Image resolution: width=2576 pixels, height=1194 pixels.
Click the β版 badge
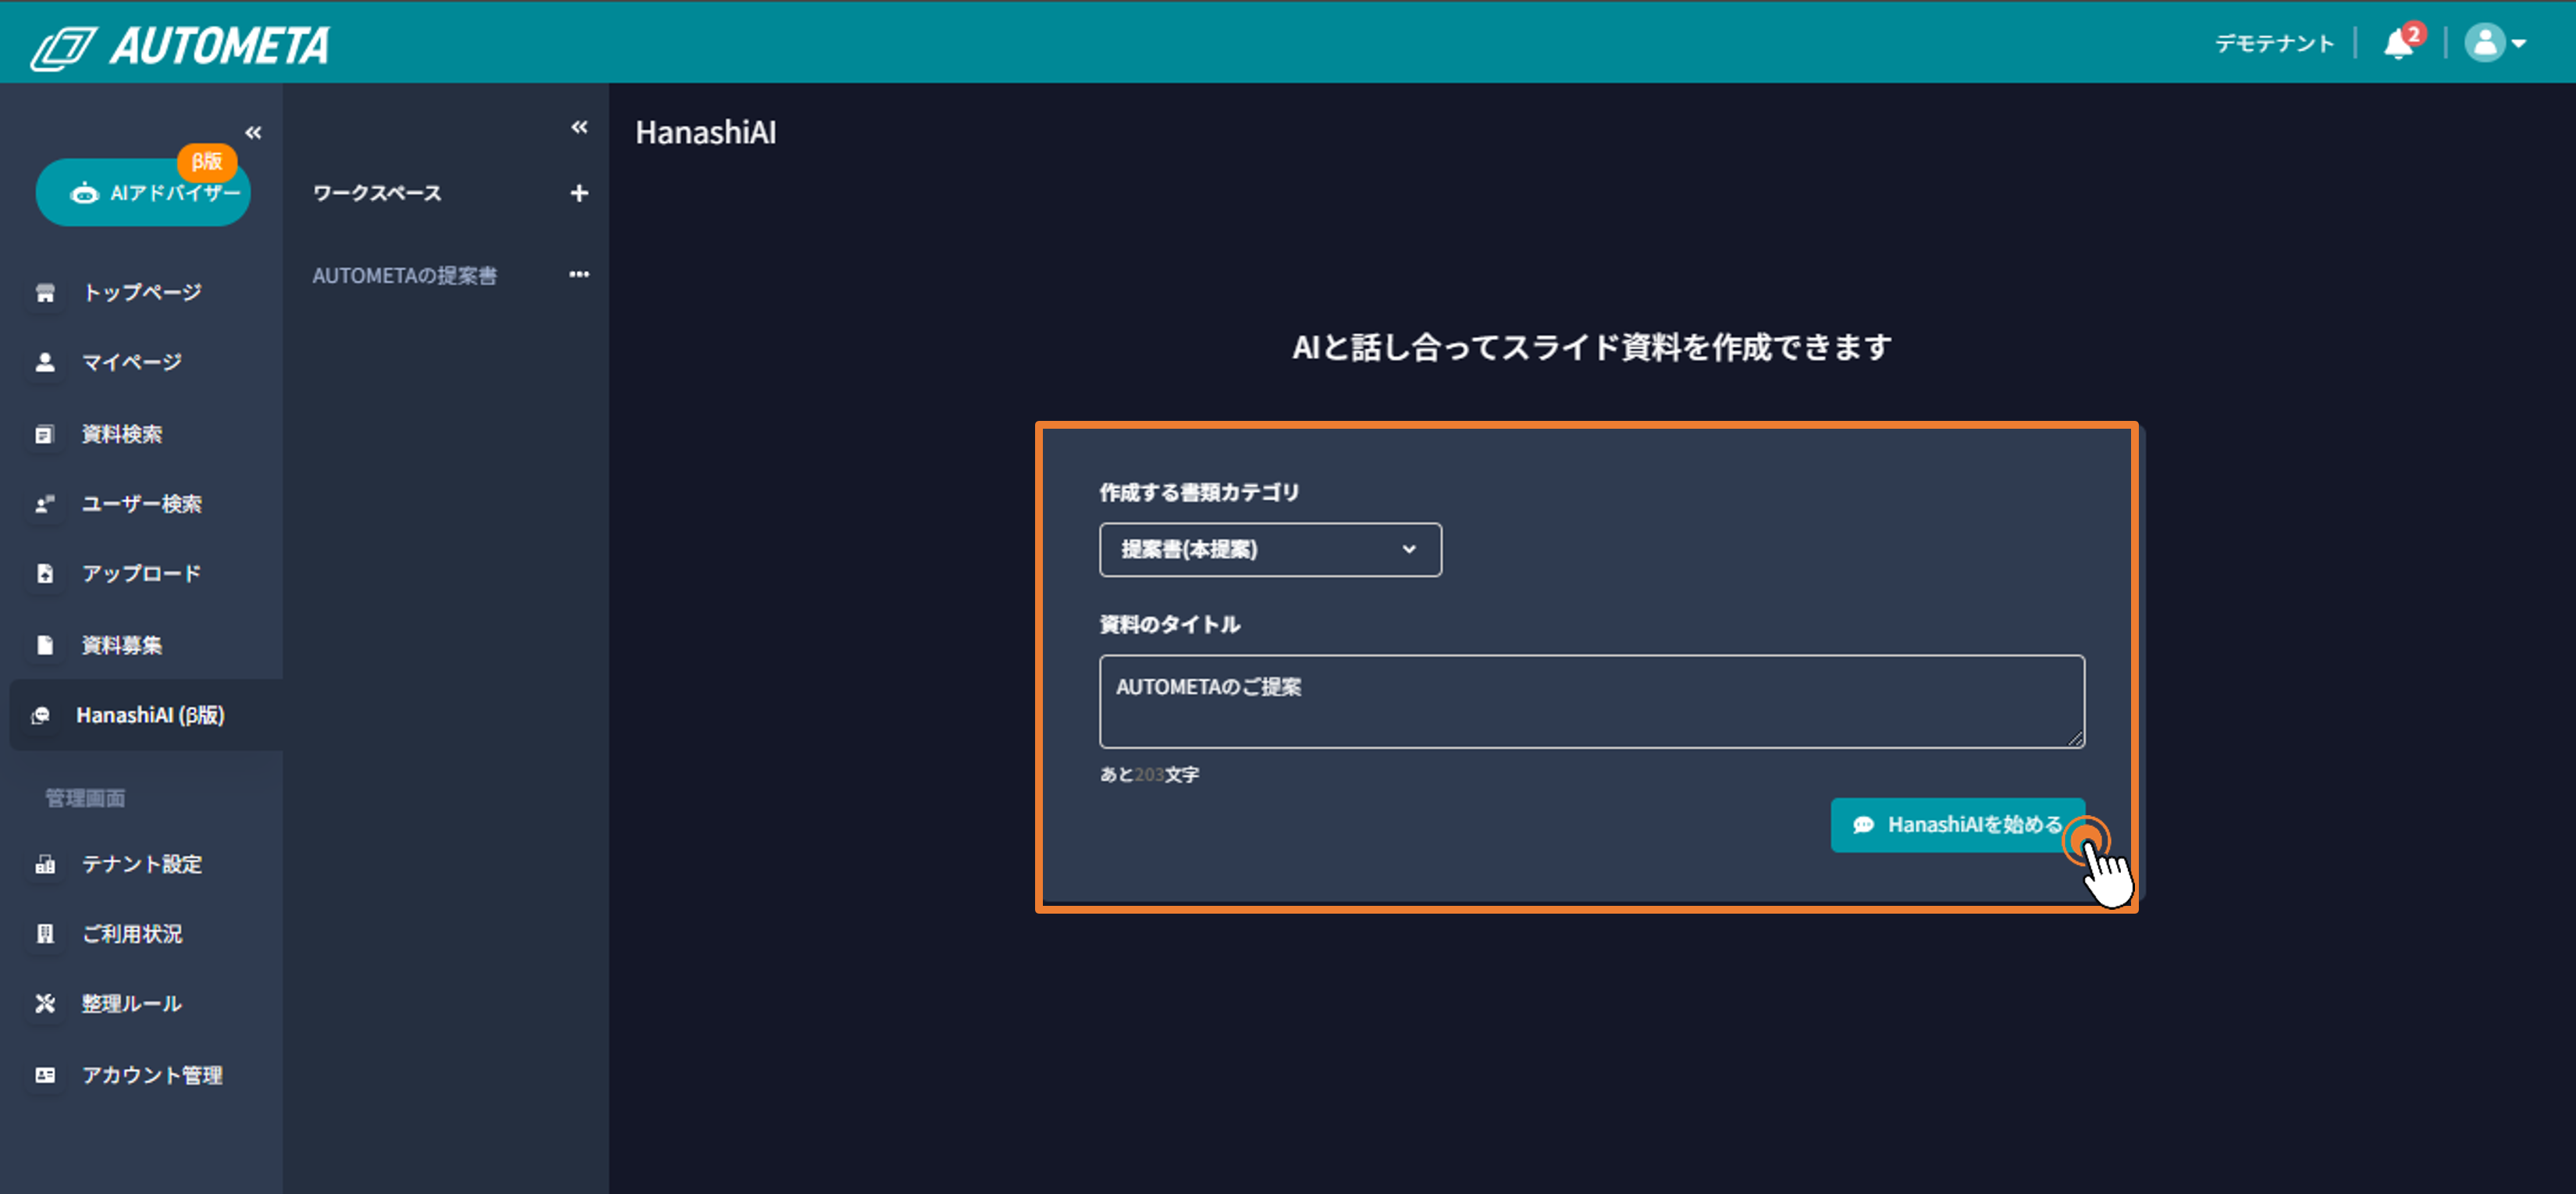click(x=207, y=161)
